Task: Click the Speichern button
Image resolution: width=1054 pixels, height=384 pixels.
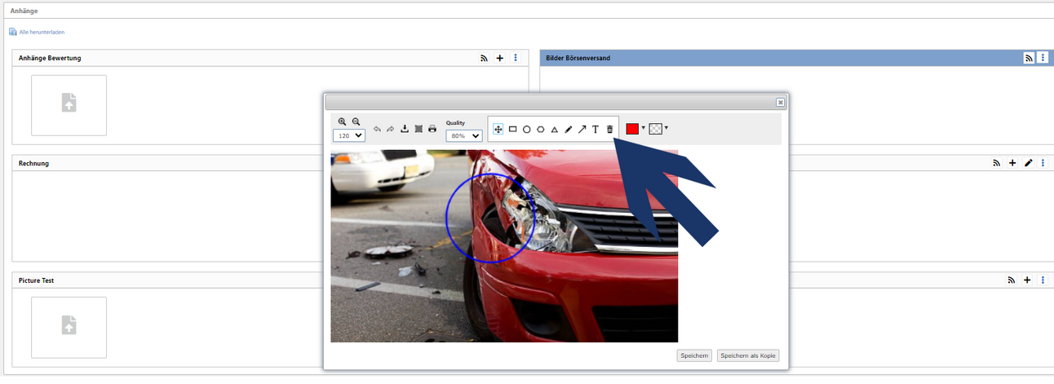Action: click(x=694, y=355)
